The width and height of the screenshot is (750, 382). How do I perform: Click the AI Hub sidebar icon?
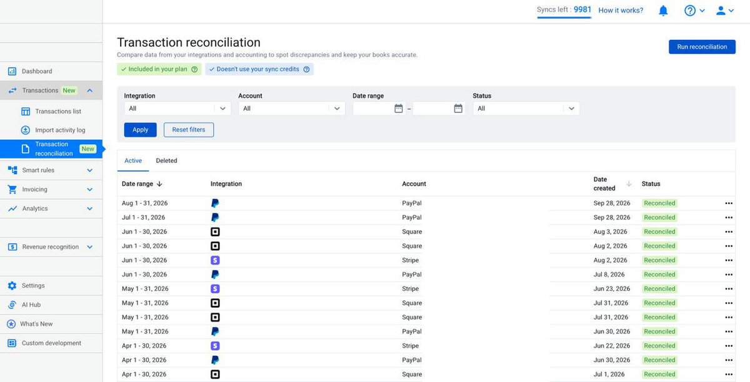(12, 305)
